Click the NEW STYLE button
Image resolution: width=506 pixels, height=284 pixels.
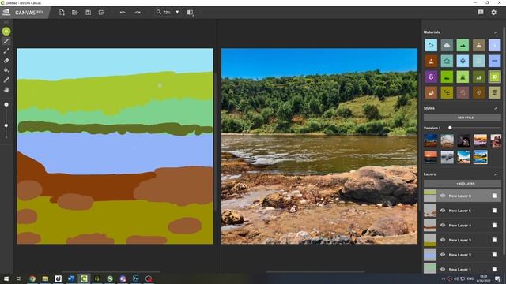pos(462,118)
